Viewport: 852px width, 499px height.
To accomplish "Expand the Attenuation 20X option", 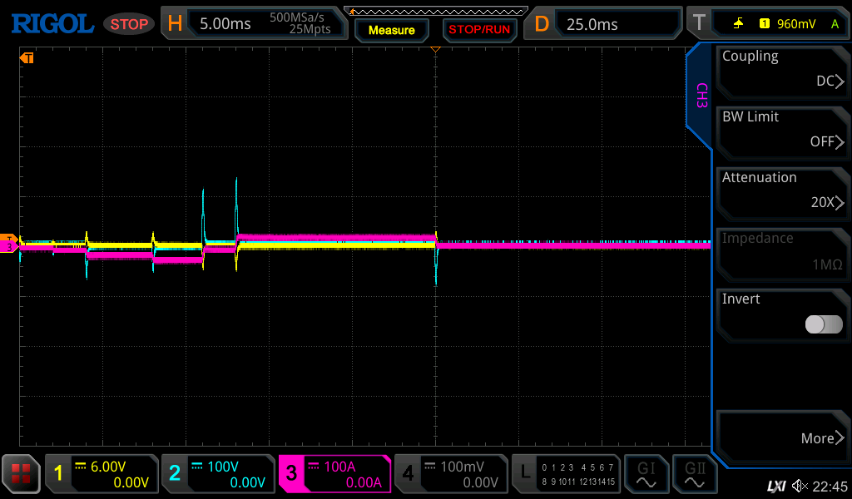I will (782, 191).
